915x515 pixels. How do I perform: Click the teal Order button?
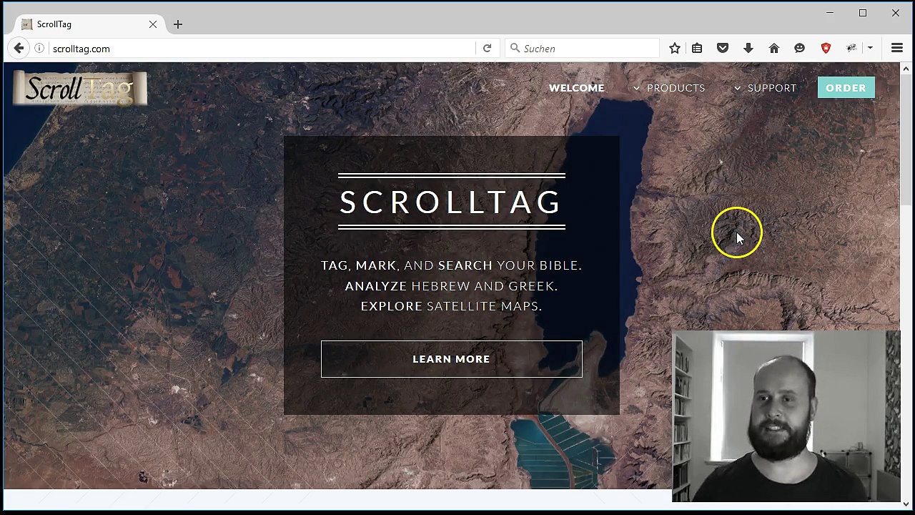[846, 88]
